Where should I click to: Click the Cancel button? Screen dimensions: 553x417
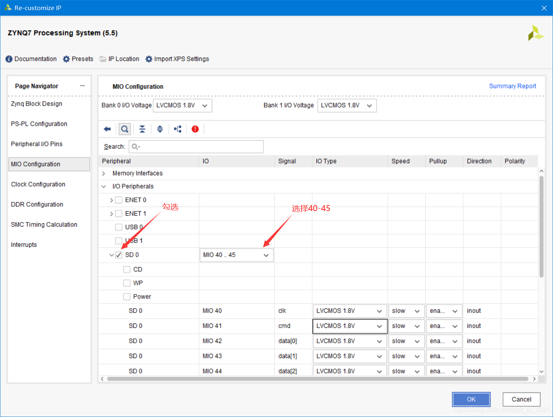[522, 399]
